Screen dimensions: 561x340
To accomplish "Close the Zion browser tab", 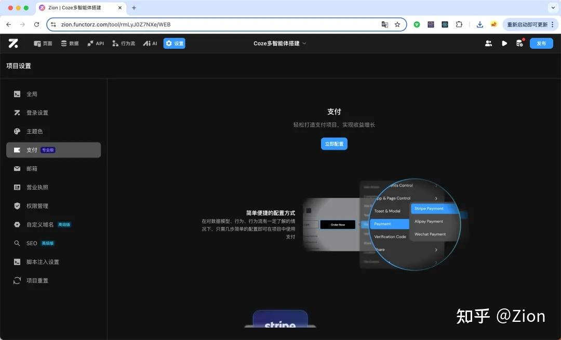I will click(x=120, y=7).
